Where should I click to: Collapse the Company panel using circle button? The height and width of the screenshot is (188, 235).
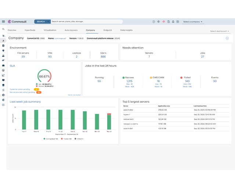227,38
